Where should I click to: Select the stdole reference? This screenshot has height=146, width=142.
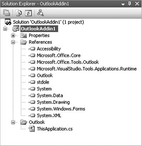43,82
